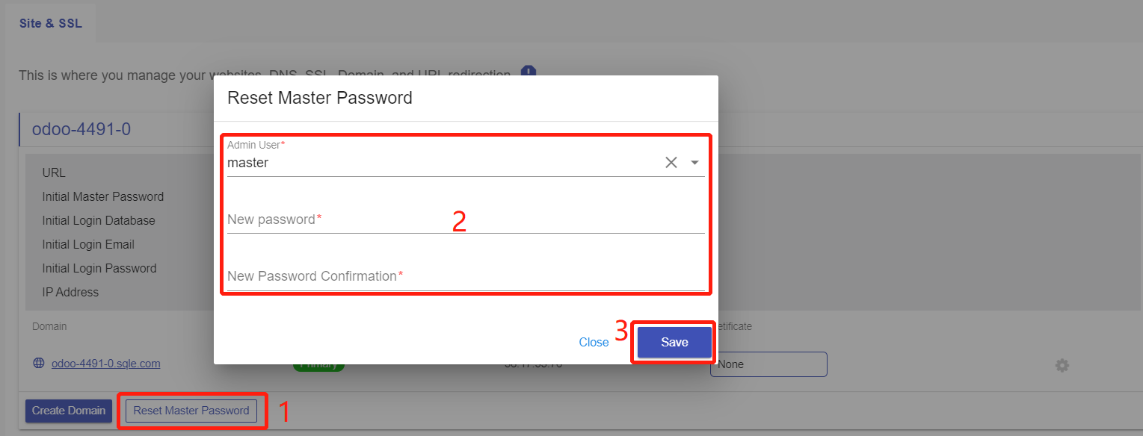
Task: Clear the Admin User field value
Action: click(x=671, y=163)
